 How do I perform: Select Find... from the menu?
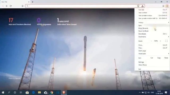click(x=152, y=48)
